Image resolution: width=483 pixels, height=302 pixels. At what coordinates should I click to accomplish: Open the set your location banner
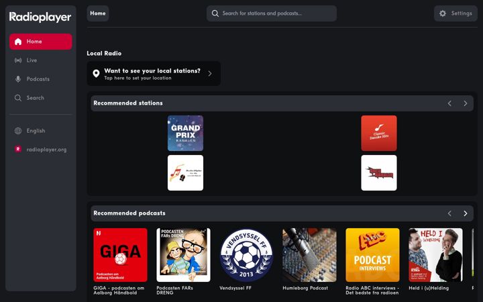[x=154, y=73]
